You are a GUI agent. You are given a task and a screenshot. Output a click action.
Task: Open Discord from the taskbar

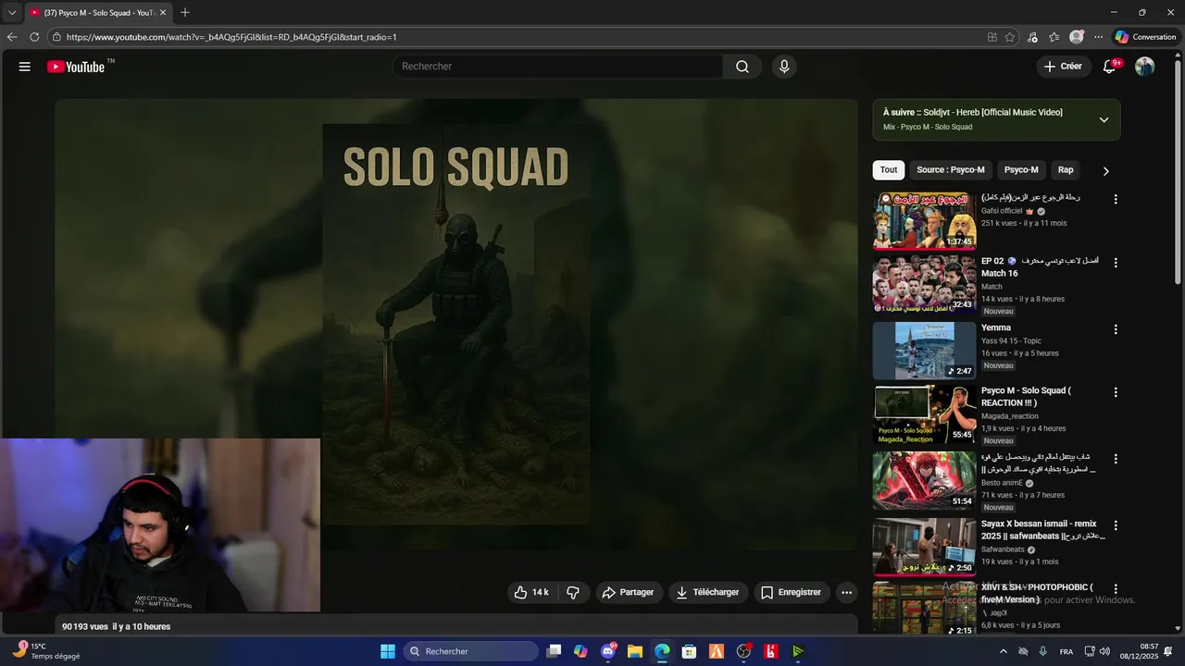(x=608, y=651)
